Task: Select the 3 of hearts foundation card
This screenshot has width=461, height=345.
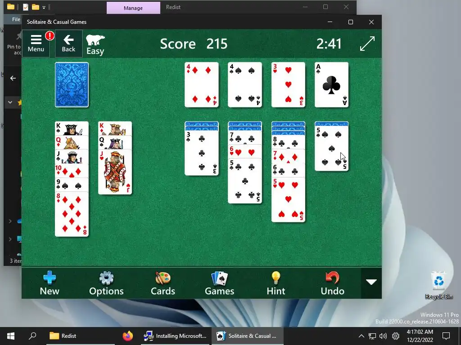Action: (288, 84)
